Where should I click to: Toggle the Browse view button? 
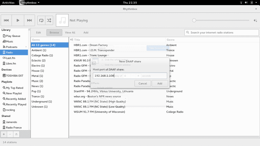pyautogui.click(x=54, y=32)
